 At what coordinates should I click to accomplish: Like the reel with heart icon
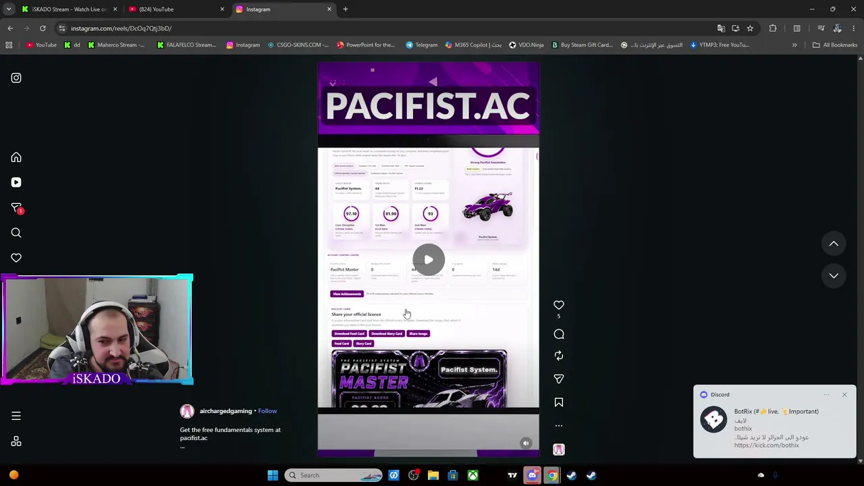(559, 305)
